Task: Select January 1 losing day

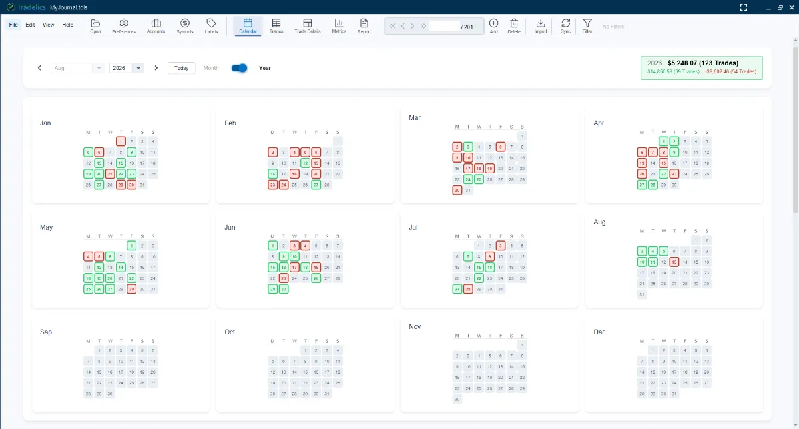Action: pos(121,141)
